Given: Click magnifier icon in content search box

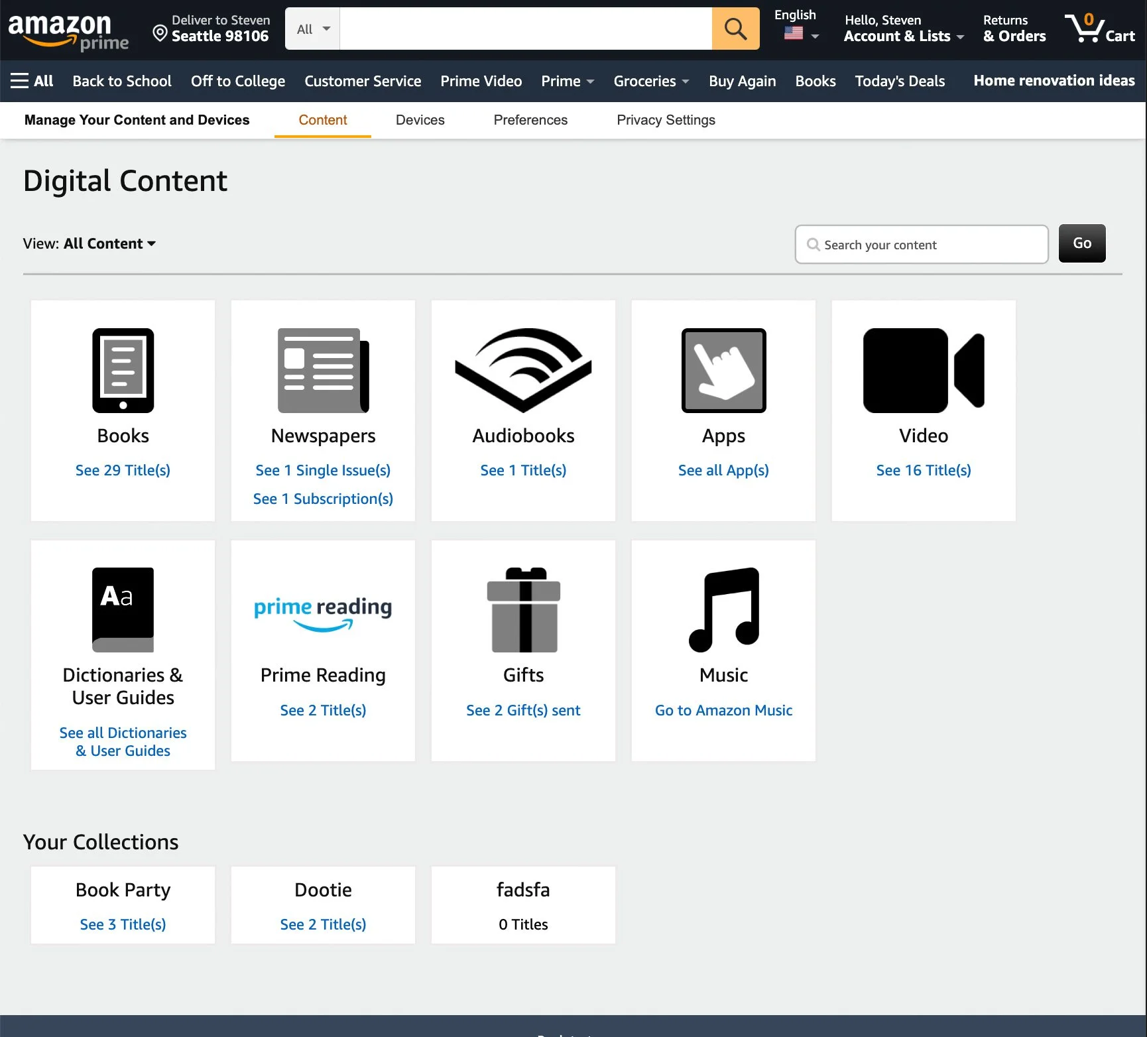Looking at the screenshot, I should coord(813,245).
